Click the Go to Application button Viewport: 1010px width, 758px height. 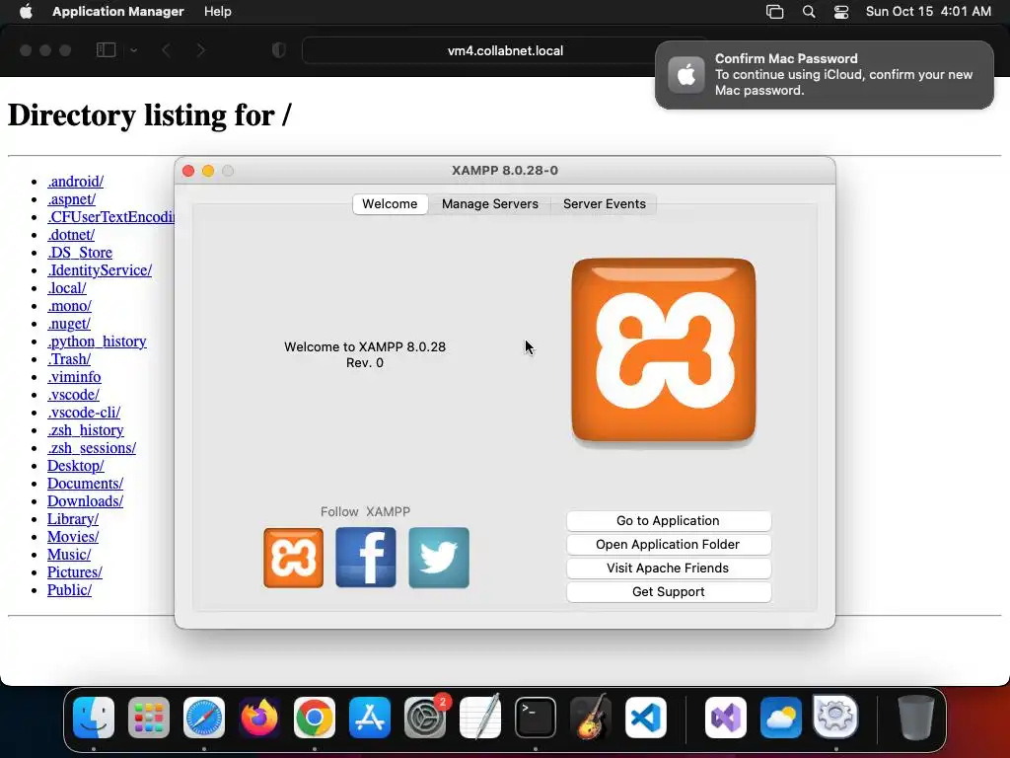[668, 521]
